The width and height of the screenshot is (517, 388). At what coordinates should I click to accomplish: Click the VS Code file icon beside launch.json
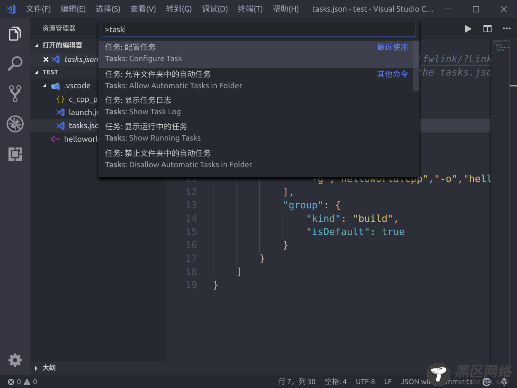tap(60, 112)
